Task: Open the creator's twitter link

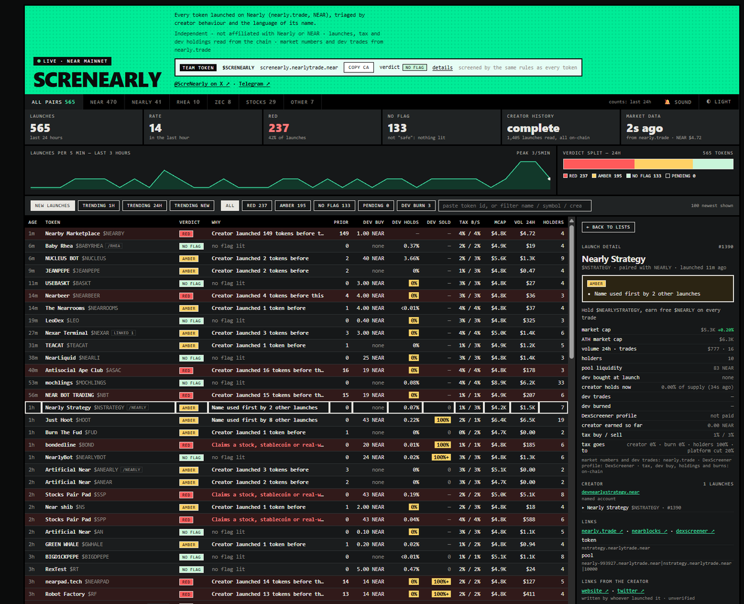Action: coord(629,591)
